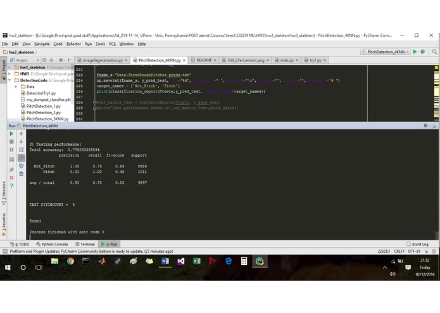Hide the Project panel

tap(69, 60)
